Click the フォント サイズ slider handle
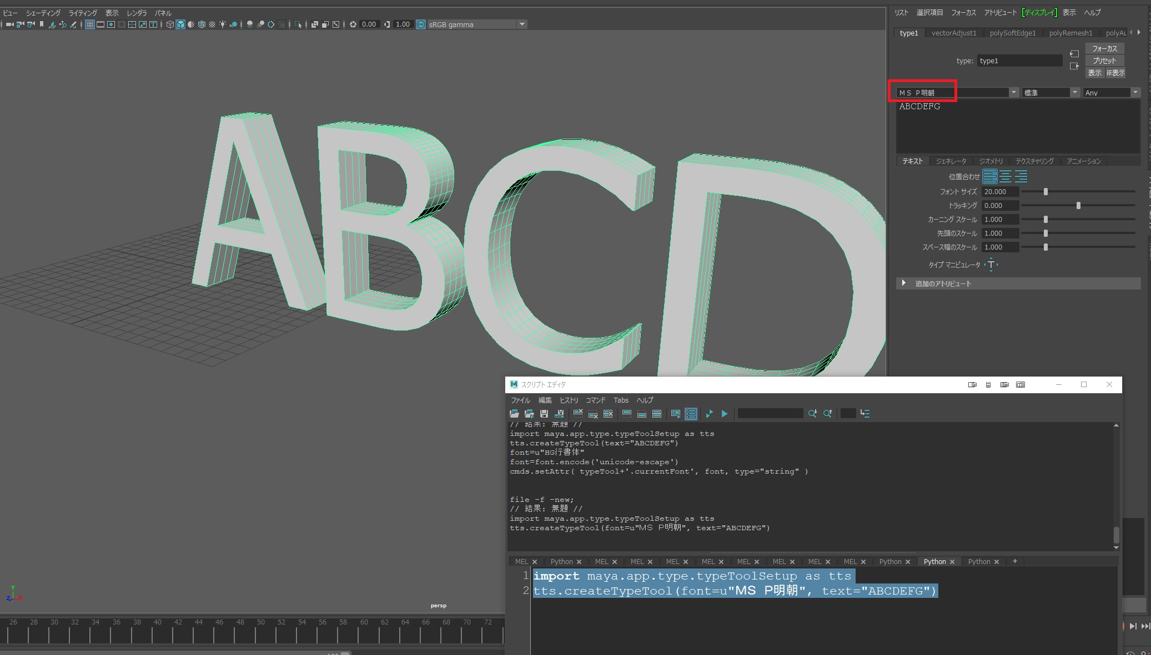The height and width of the screenshot is (655, 1151). (x=1046, y=191)
